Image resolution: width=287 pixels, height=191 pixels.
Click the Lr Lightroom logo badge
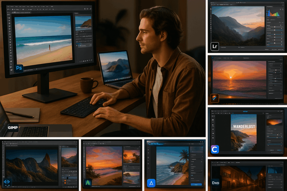(215, 46)
